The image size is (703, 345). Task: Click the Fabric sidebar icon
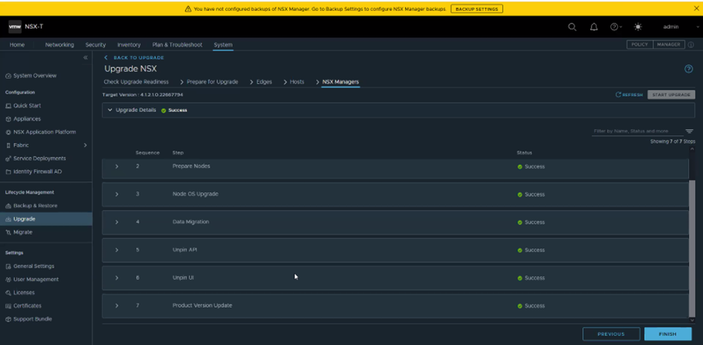(8, 146)
